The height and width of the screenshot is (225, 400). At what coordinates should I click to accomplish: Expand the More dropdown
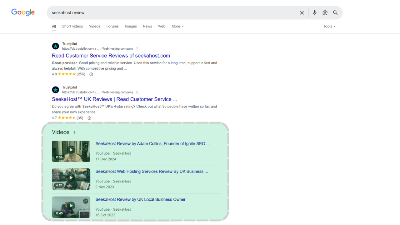pos(177,26)
